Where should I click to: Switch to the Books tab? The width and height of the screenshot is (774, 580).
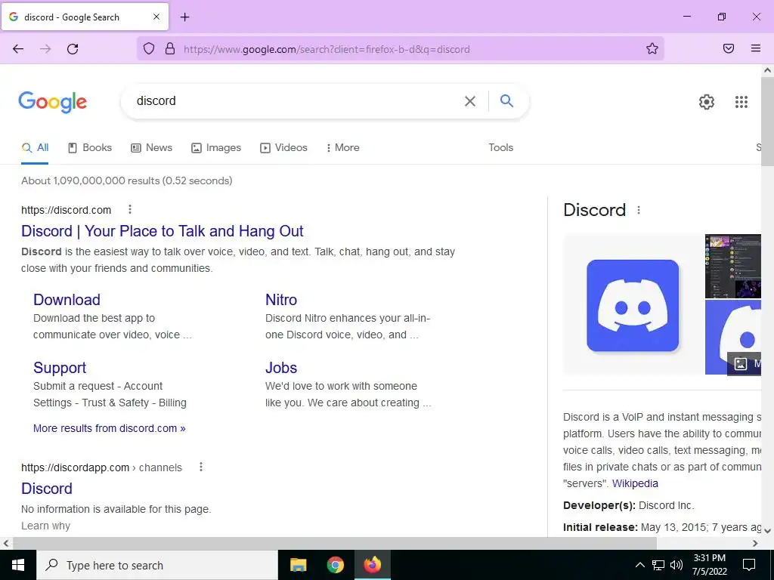coord(90,147)
